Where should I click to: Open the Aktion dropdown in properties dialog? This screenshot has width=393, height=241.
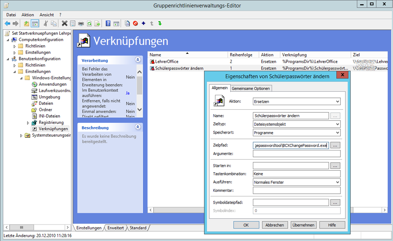coord(296,101)
